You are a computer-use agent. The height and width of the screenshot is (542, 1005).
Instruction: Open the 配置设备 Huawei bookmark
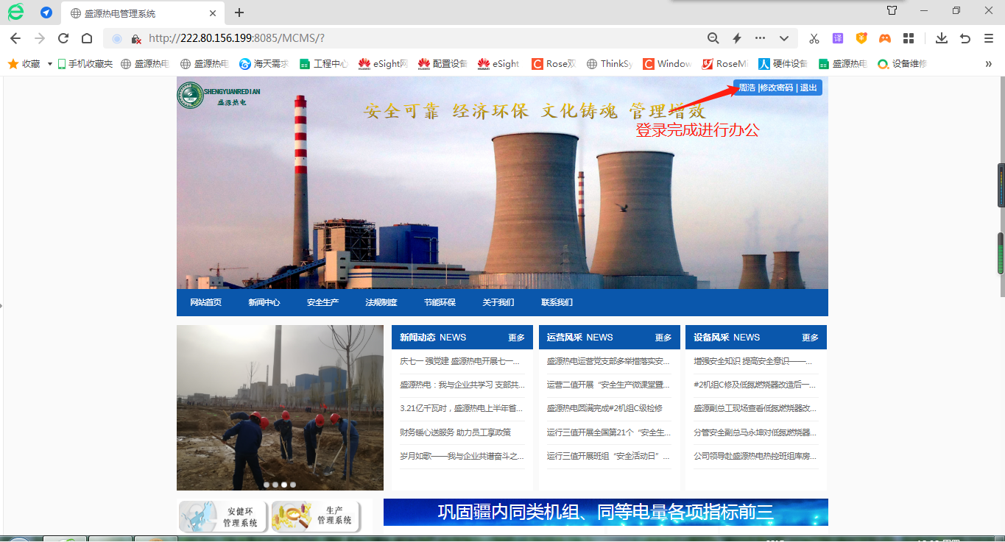(x=442, y=64)
